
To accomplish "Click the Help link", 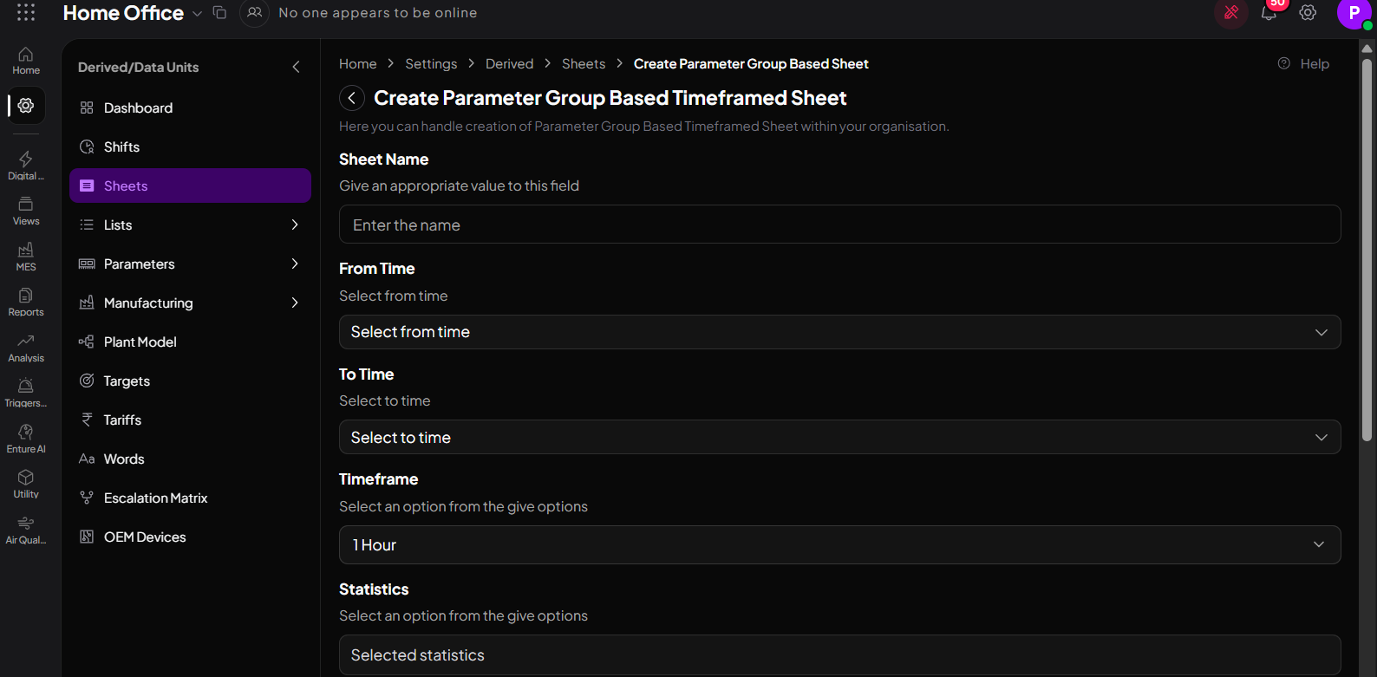I will point(1303,64).
